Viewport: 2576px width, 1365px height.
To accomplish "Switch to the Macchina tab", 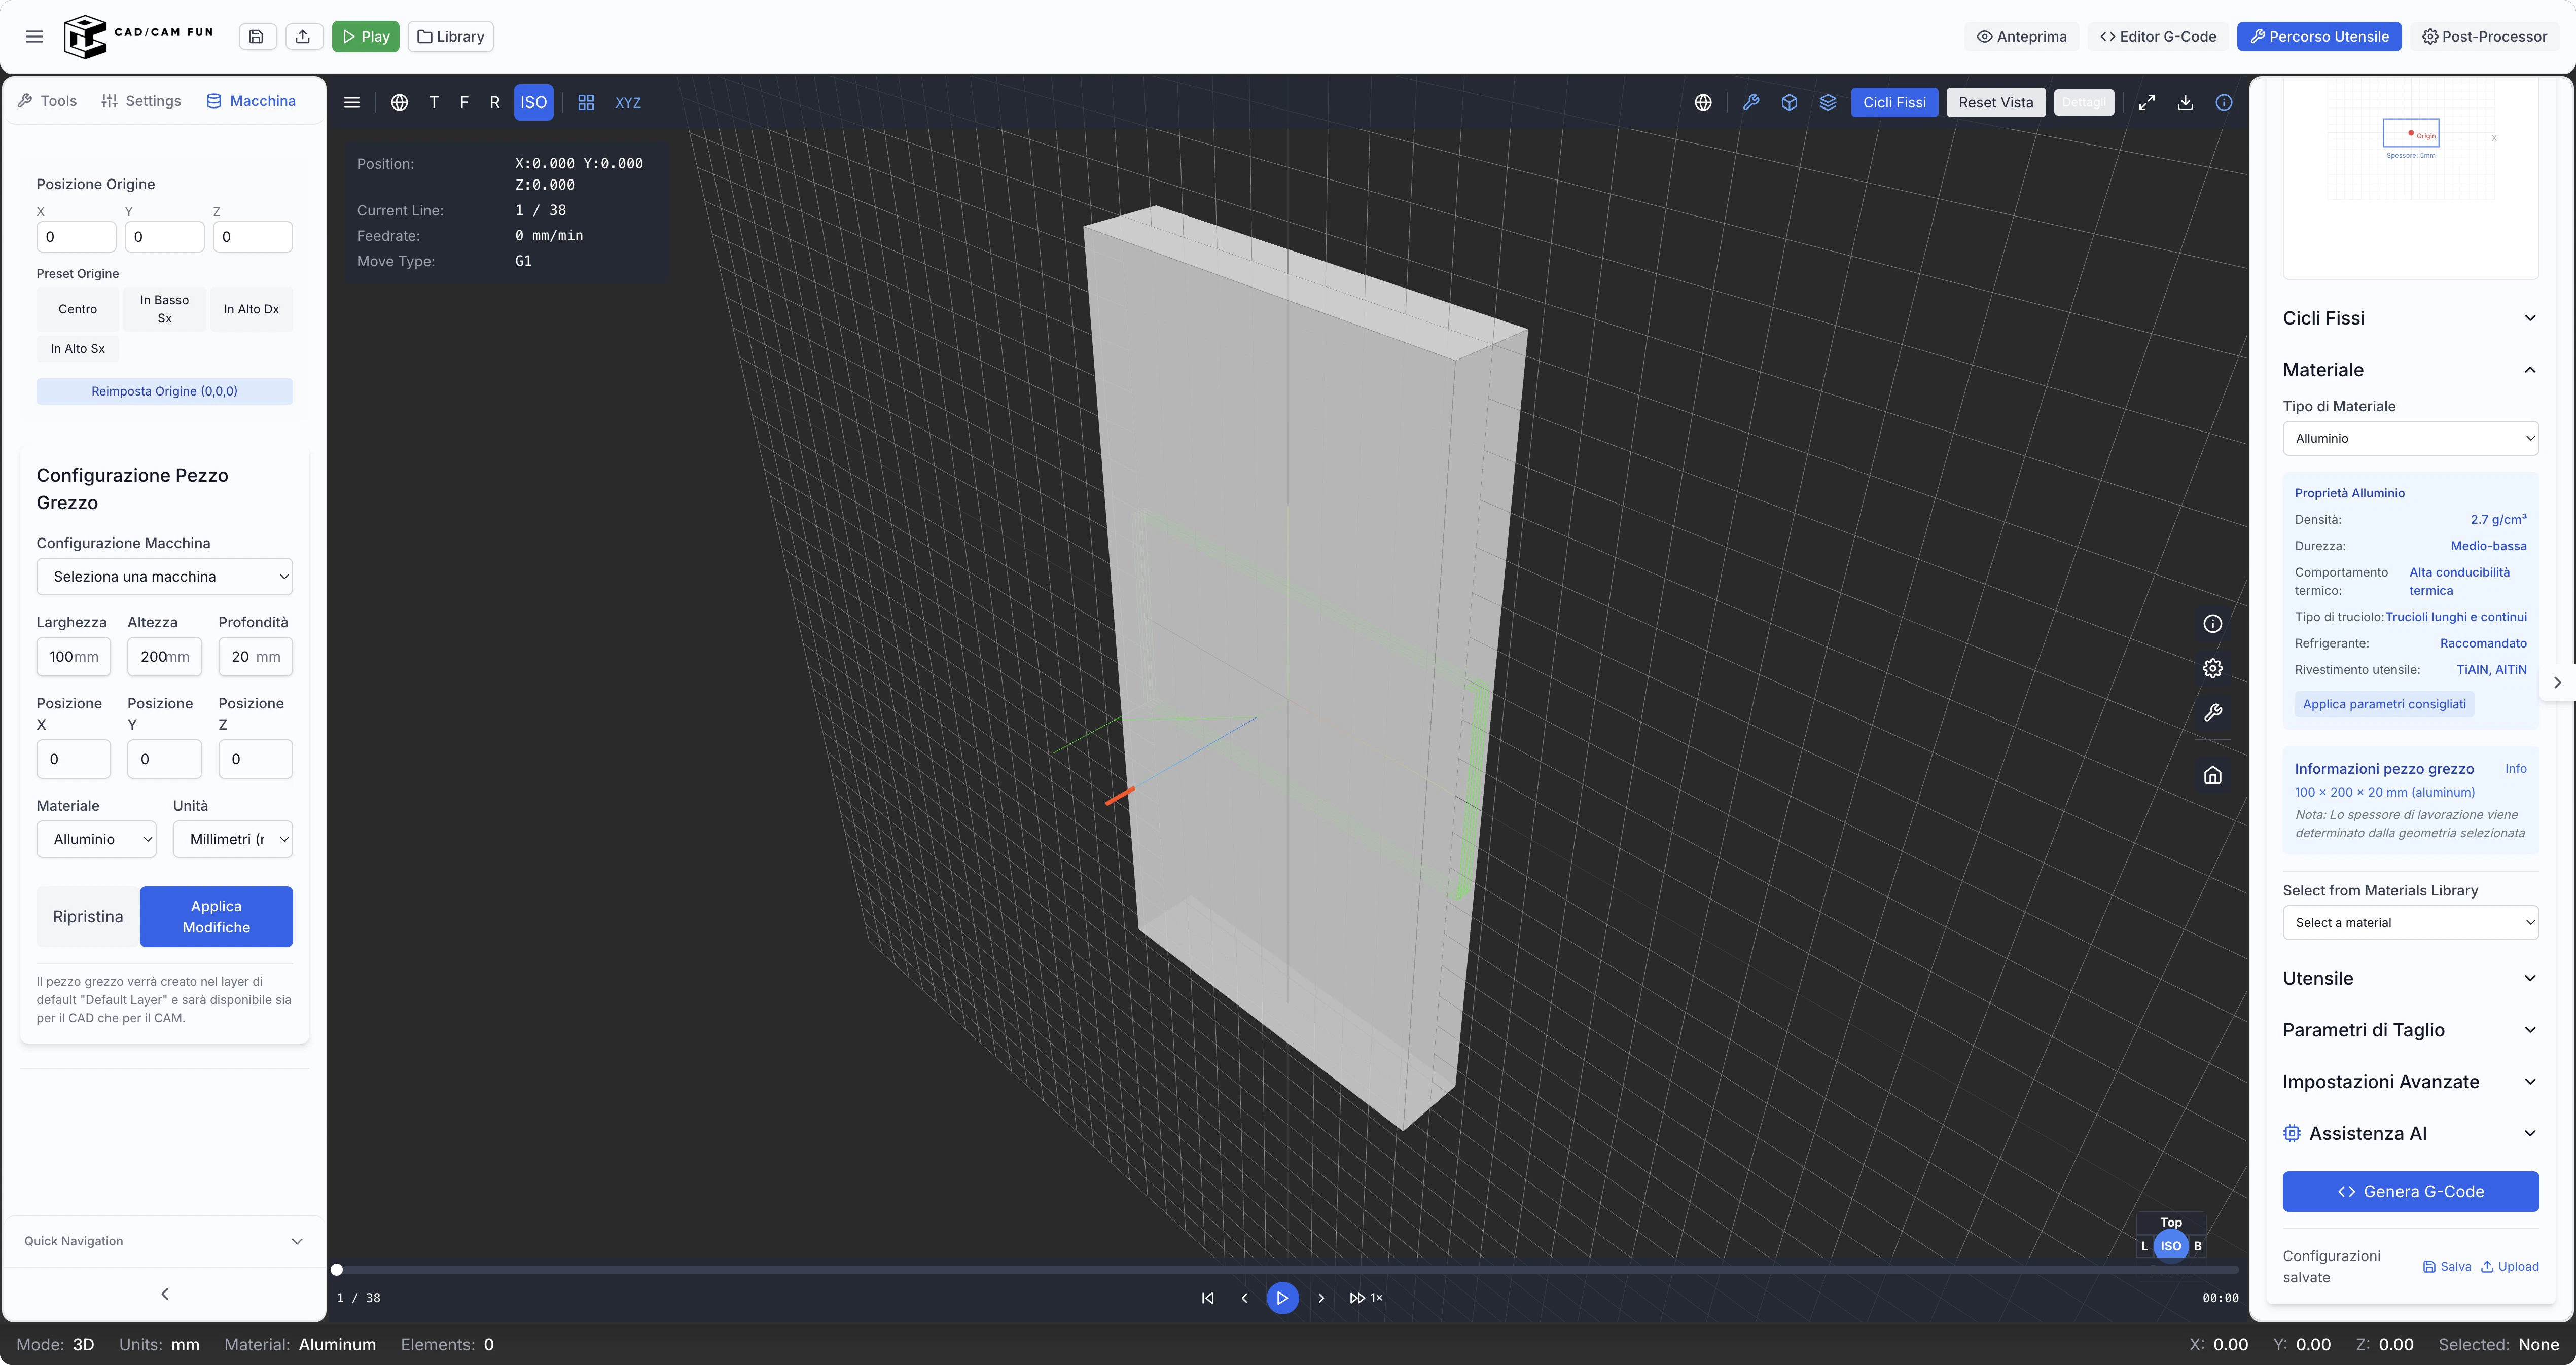I will 251,101.
